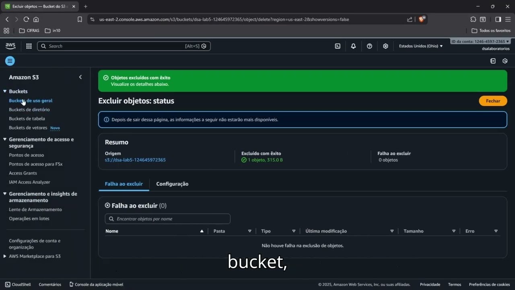The image size is (515, 290).
Task: Click the Amazon Q search shortcut icon
Action: click(204, 46)
